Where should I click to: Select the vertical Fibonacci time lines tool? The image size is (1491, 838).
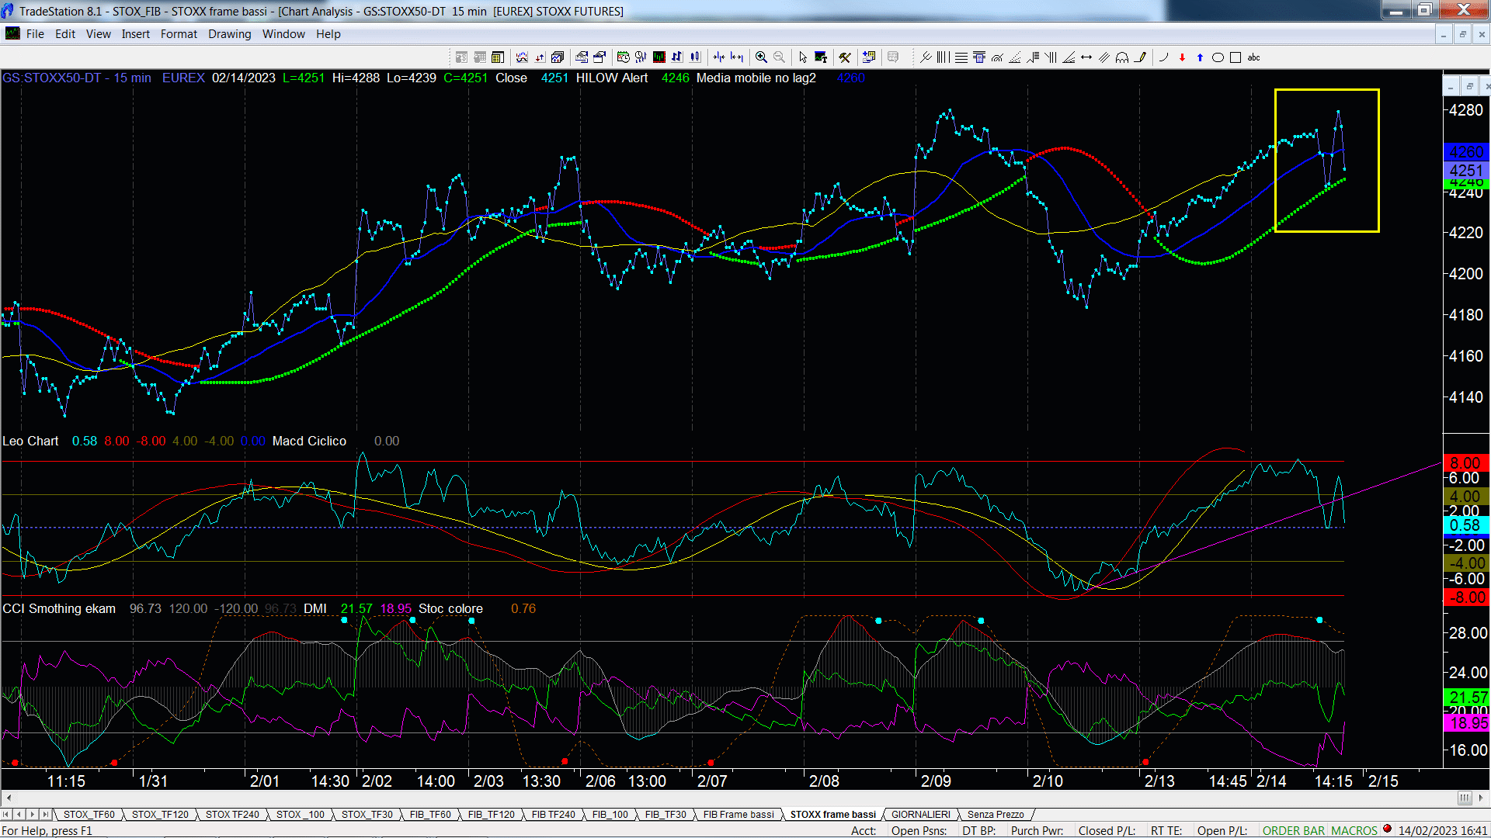coord(944,57)
